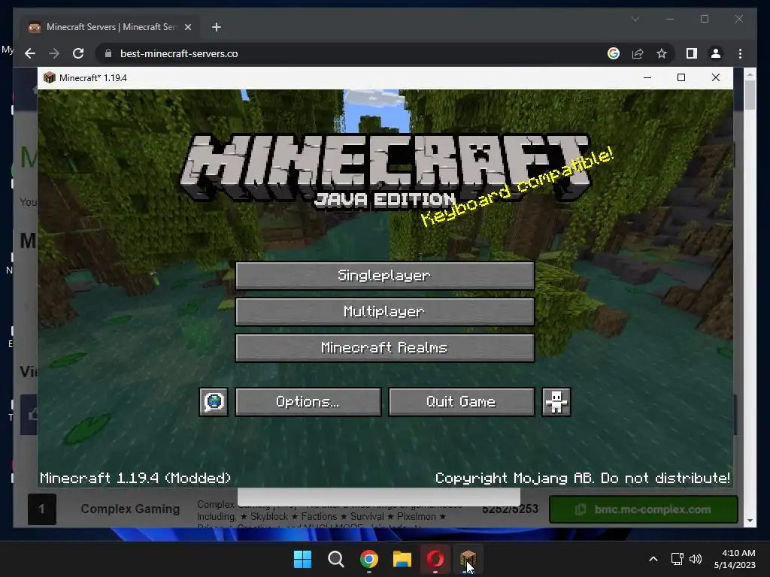The width and height of the screenshot is (770, 577).
Task: Open Chrome profile menu
Action: tap(716, 53)
